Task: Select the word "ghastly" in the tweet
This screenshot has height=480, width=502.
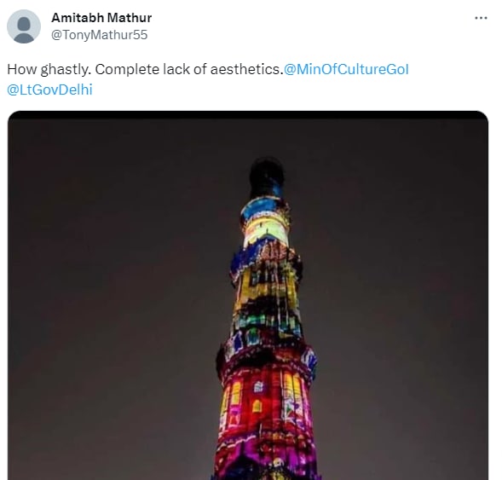Action: click(x=66, y=70)
